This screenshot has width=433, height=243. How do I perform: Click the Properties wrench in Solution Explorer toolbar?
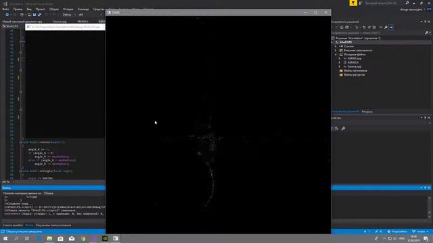(x=386, y=27)
